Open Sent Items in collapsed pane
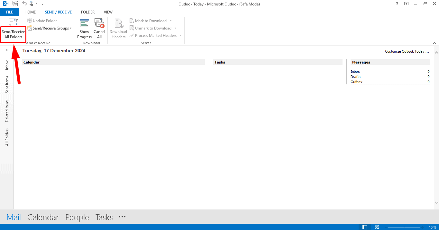439x230 pixels. (7, 85)
